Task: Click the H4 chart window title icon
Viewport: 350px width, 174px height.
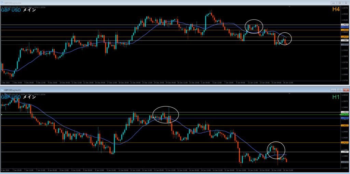Action: 2,3
